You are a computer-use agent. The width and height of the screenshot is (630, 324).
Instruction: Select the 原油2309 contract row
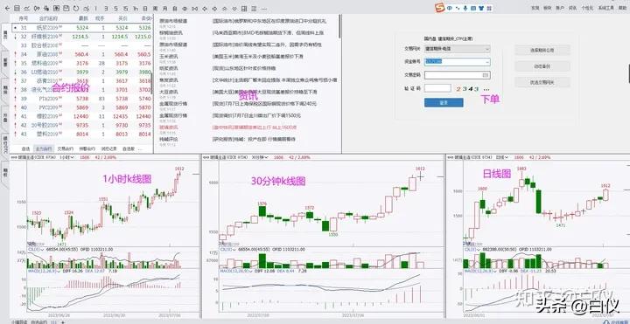pos(81,54)
